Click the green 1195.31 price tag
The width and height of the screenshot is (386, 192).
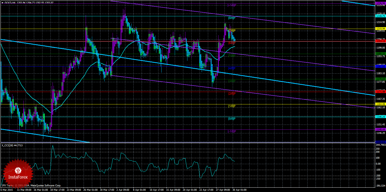[x=381, y=54]
